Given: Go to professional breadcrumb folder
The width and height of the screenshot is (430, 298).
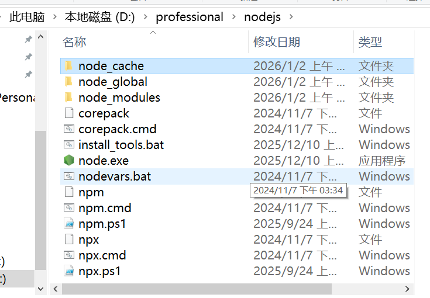Looking at the screenshot, I should [190, 17].
